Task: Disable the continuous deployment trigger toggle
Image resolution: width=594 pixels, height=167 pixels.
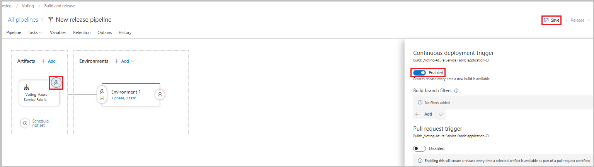Action: 419,73
